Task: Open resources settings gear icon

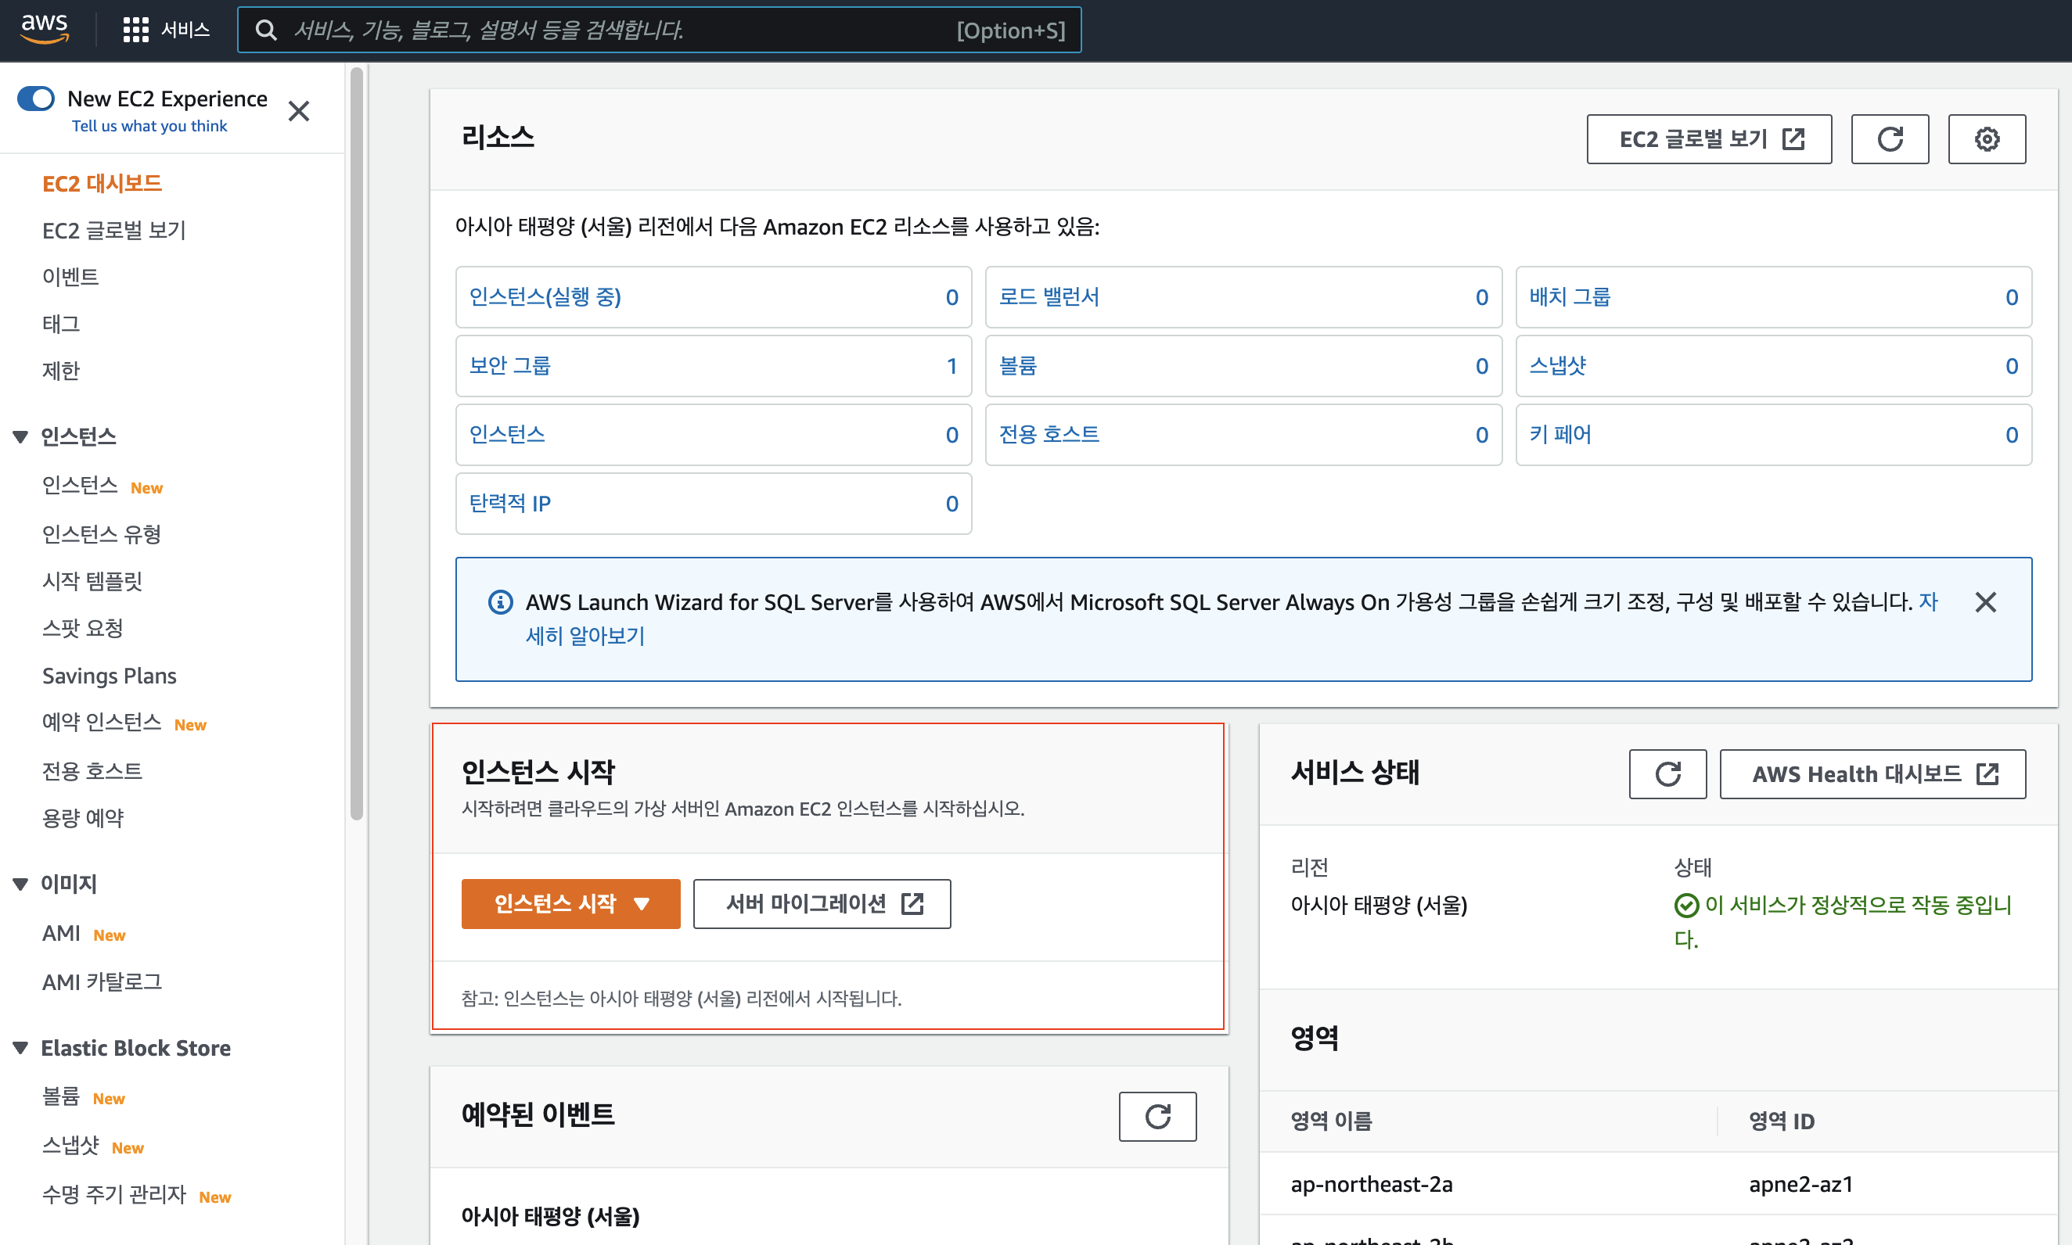Action: click(1986, 139)
